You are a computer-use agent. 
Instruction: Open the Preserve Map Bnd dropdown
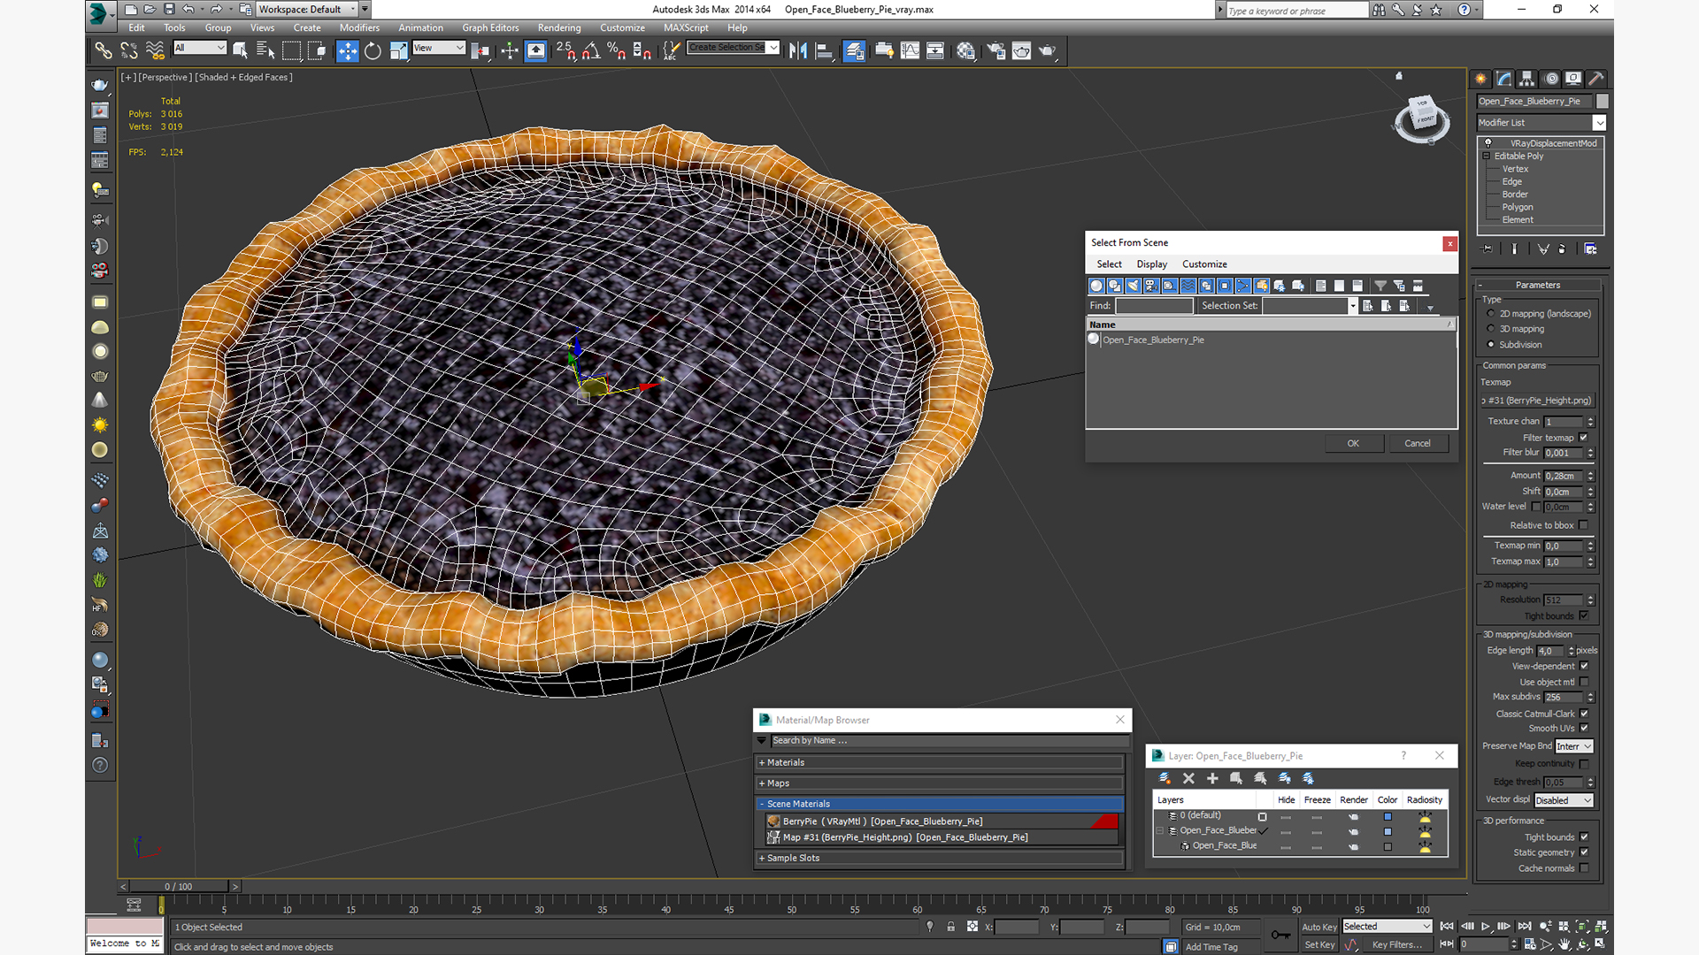pyautogui.click(x=1574, y=746)
